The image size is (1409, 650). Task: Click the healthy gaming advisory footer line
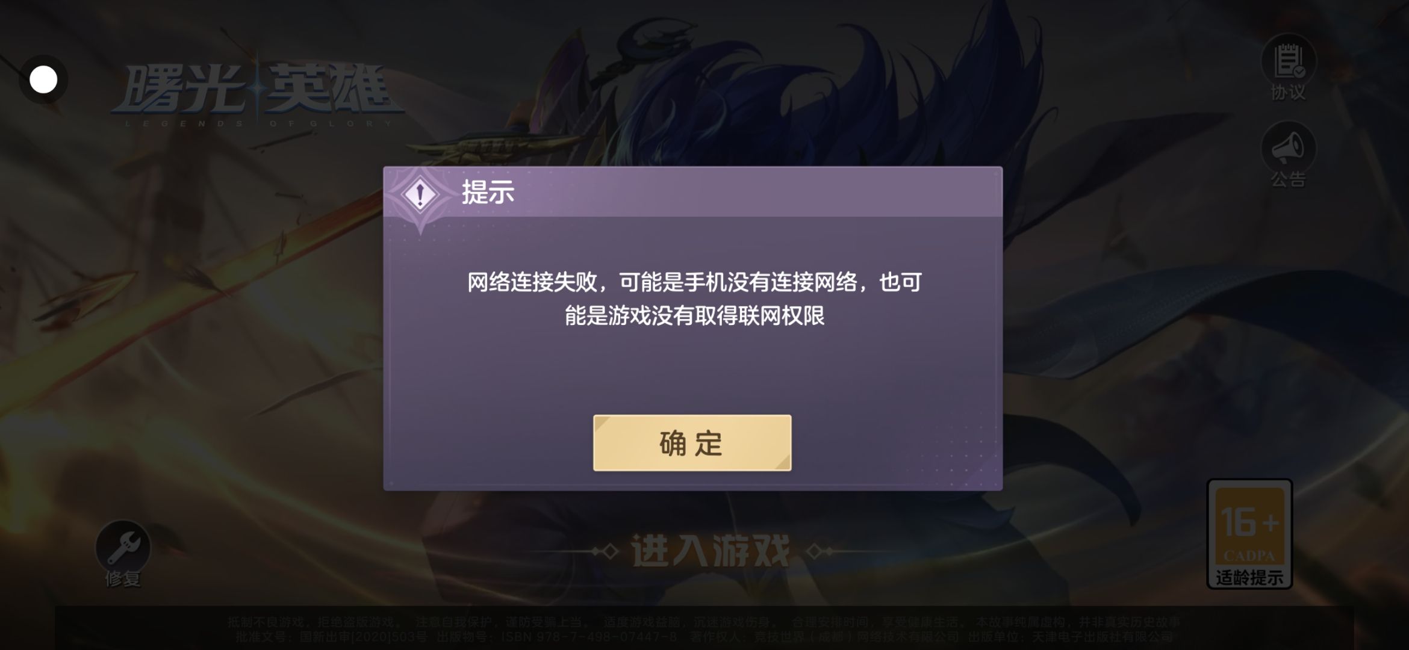click(x=704, y=622)
